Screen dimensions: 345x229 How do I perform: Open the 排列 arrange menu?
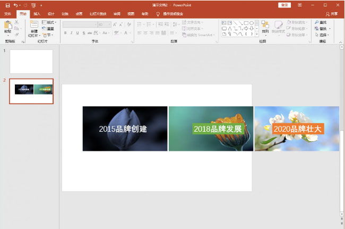tap(265, 27)
